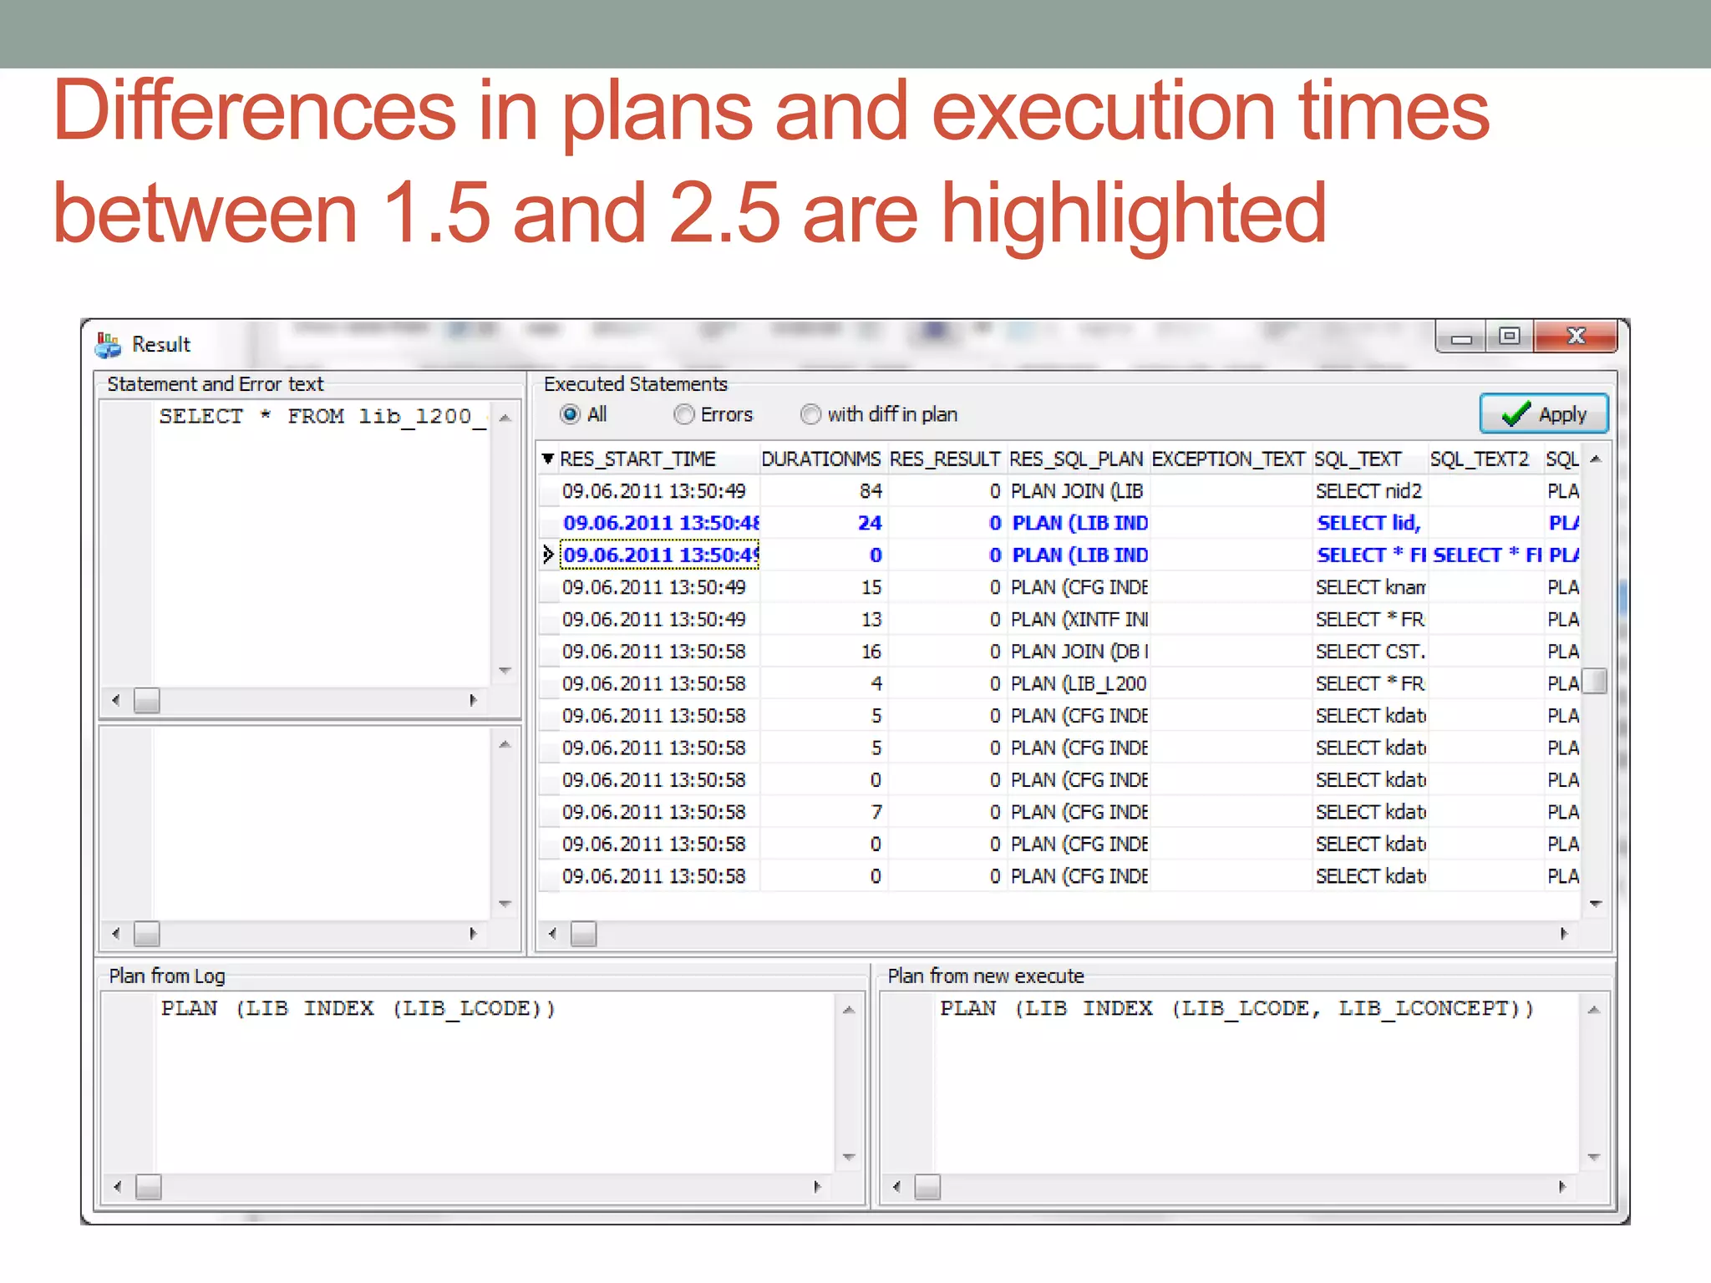The width and height of the screenshot is (1711, 1283).
Task: Click the duration cell showing 7
Action: coord(822,812)
